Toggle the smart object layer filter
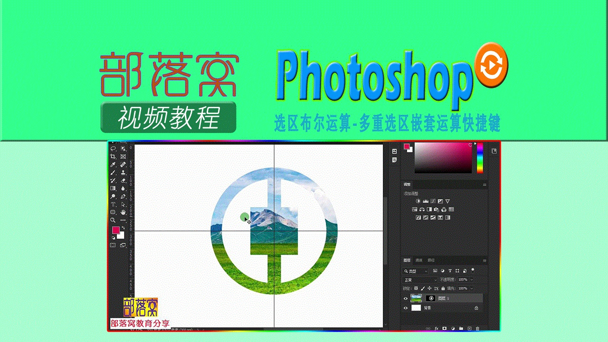Screen dimensions: 608x342 [465, 271]
